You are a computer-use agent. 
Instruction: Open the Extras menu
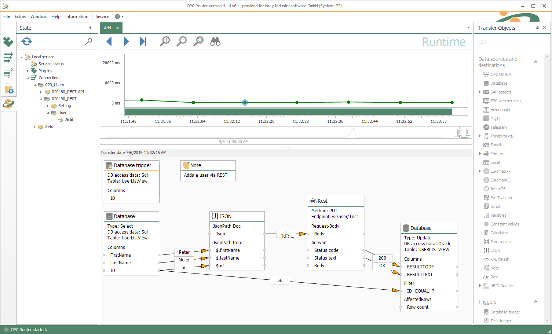[x=20, y=16]
